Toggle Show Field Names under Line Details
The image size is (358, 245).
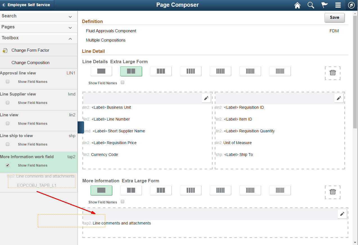(122, 83)
